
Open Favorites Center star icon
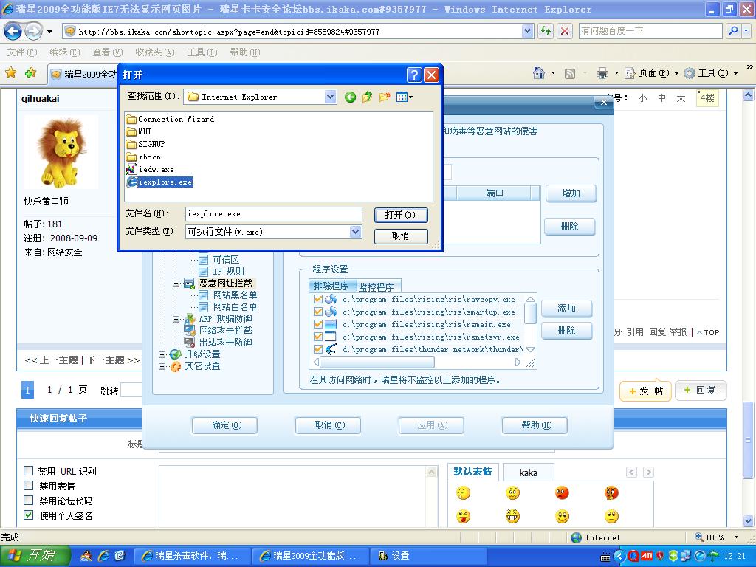coord(10,73)
